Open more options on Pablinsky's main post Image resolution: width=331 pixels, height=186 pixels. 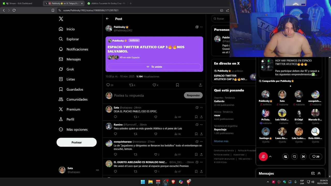click(201, 27)
